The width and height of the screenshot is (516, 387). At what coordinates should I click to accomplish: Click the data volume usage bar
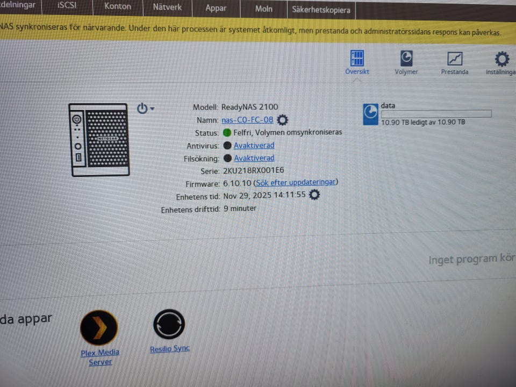point(436,114)
